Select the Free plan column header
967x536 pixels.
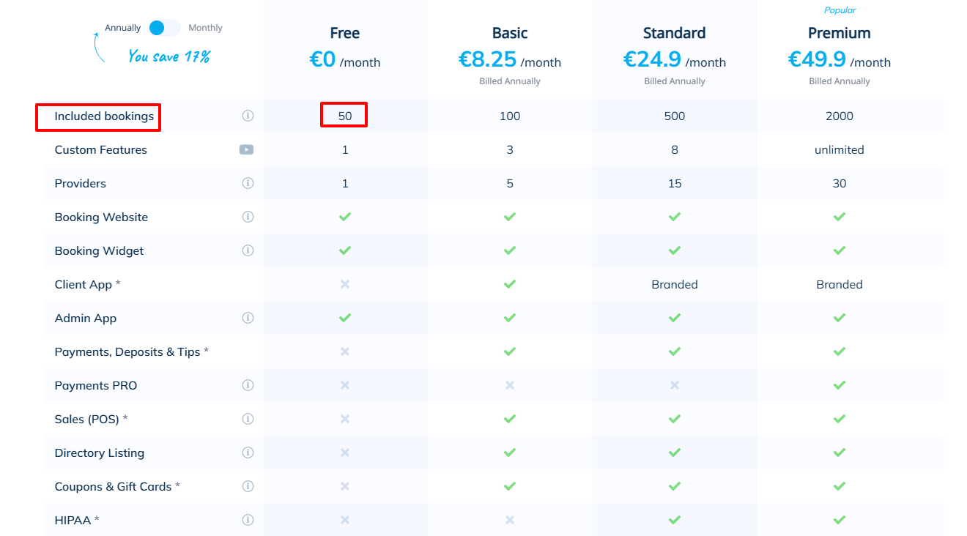tap(344, 32)
